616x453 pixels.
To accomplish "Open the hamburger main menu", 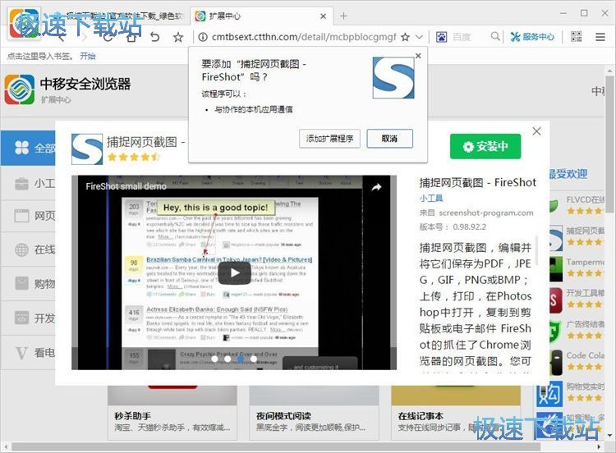I will pos(600,37).
